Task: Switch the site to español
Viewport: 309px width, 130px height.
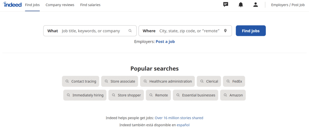Action: coord(183,125)
